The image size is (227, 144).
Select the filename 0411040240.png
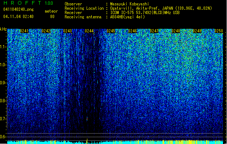[18, 9]
